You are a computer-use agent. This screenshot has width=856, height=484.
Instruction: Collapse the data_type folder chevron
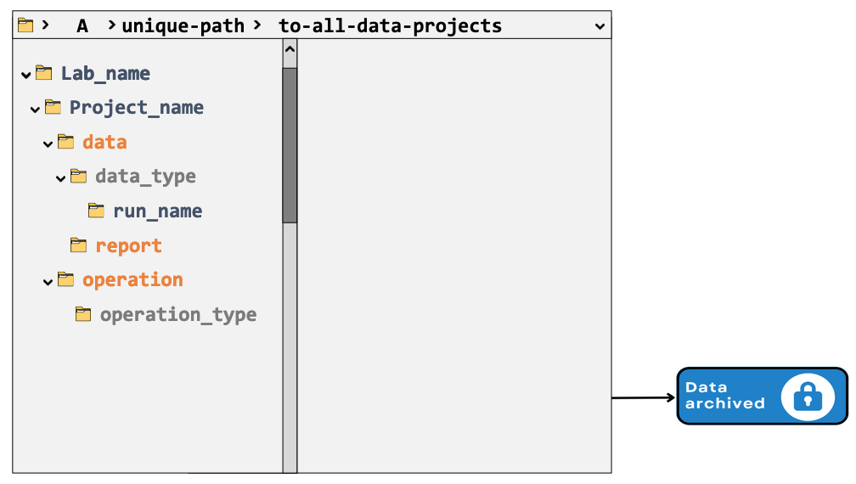tap(60, 178)
